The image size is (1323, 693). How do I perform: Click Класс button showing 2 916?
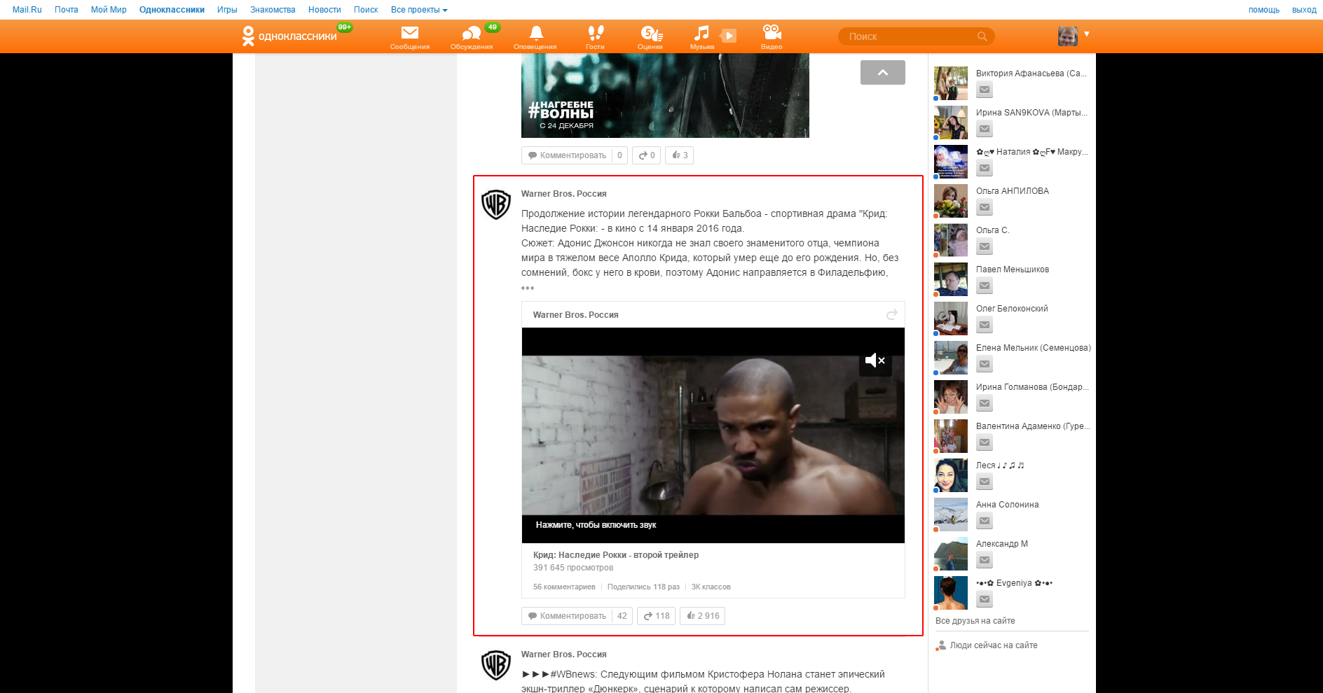(x=702, y=616)
